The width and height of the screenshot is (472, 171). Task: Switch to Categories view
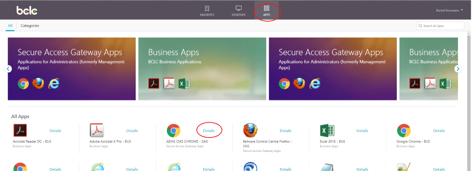[x=30, y=25]
